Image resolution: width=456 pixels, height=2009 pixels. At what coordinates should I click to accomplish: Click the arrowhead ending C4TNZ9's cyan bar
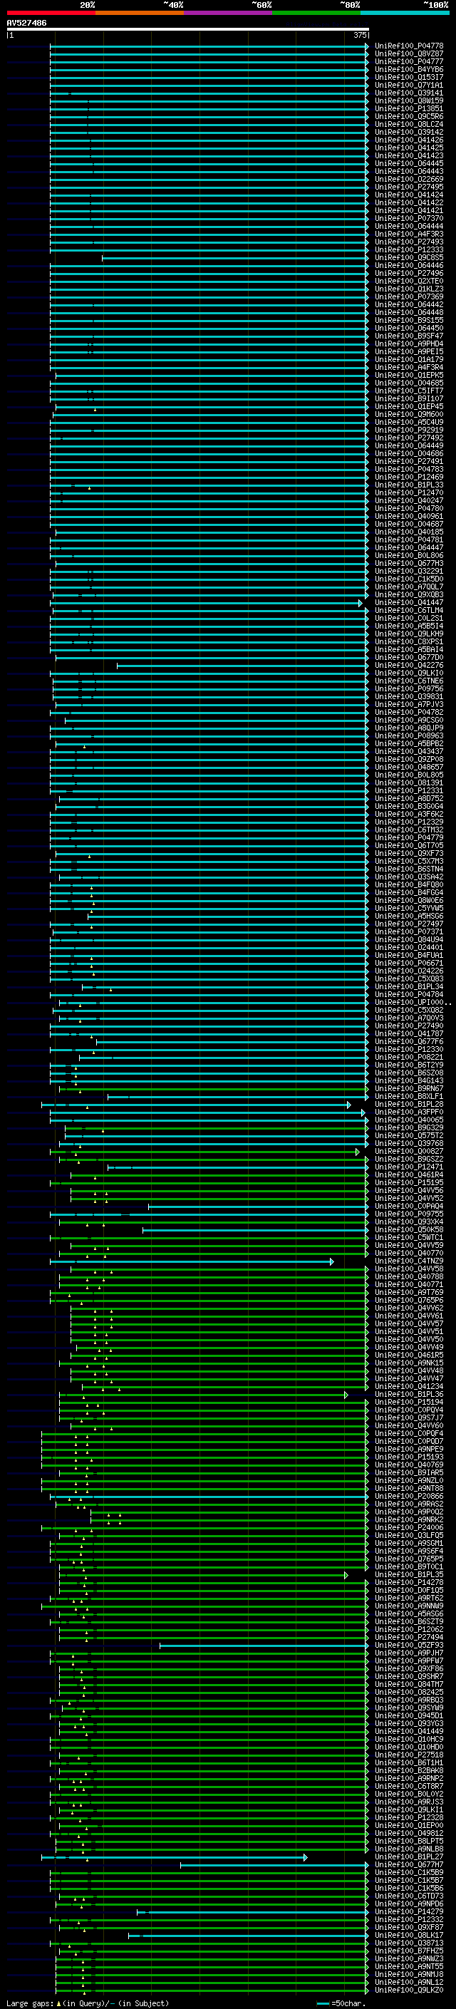point(331,1261)
